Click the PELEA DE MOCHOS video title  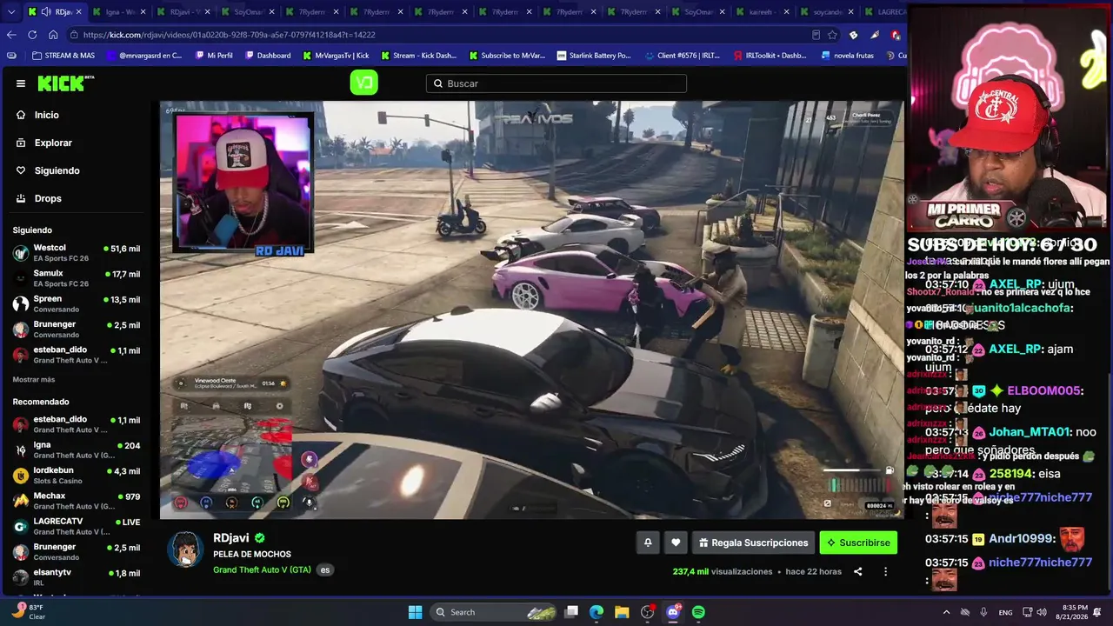pyautogui.click(x=252, y=555)
